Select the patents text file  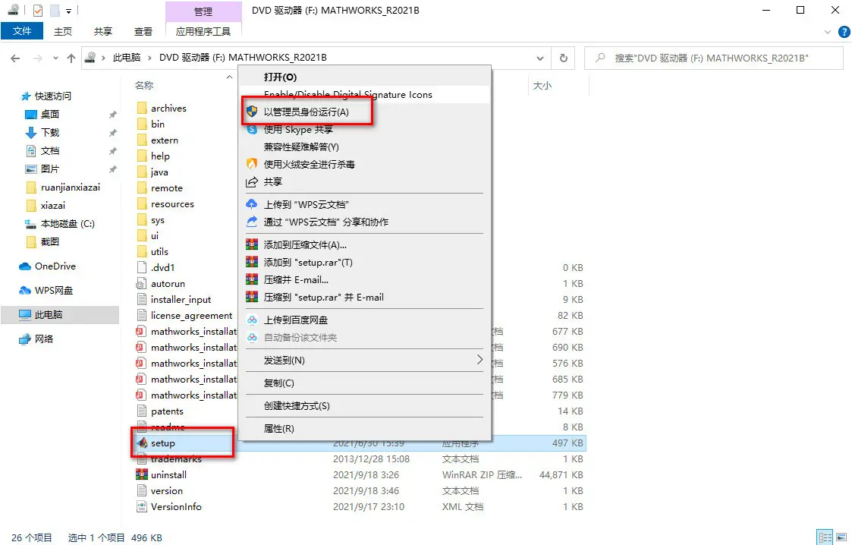pyautogui.click(x=167, y=411)
